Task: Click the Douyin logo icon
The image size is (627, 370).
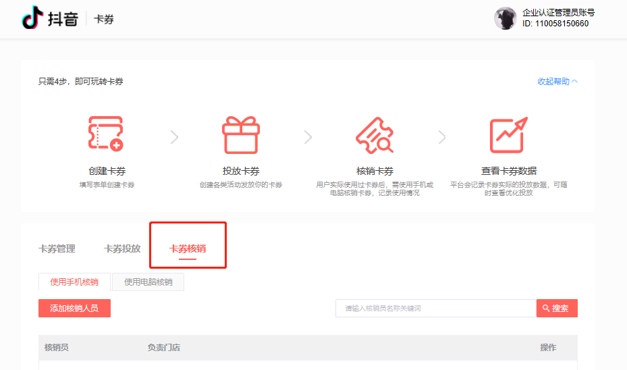Action: pyautogui.click(x=32, y=18)
